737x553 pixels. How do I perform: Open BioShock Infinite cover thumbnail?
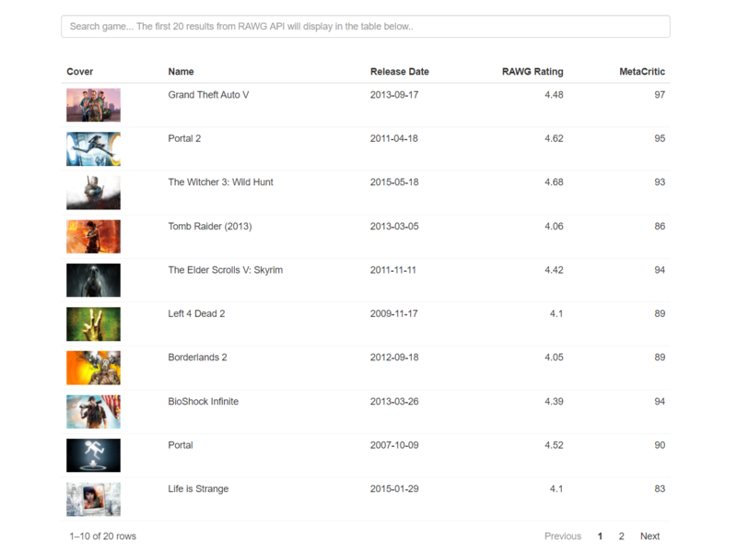pyautogui.click(x=93, y=411)
